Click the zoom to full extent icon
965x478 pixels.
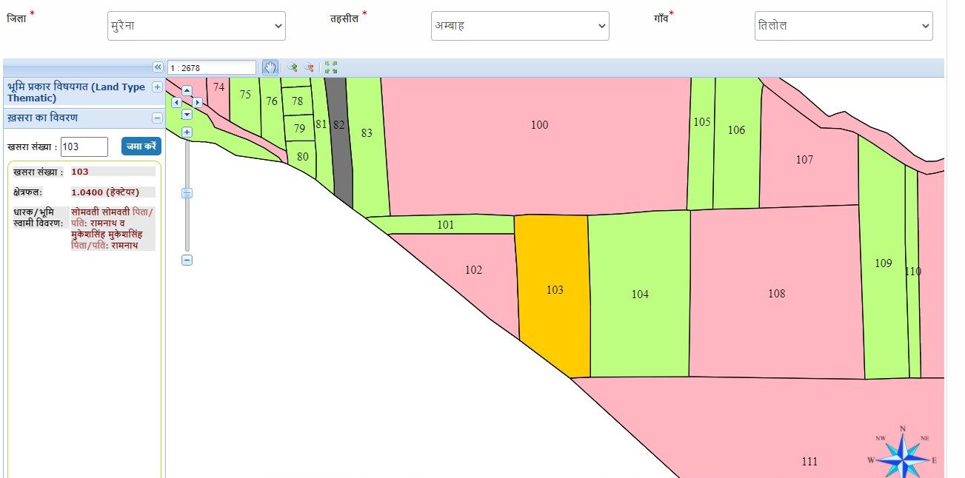pyautogui.click(x=331, y=67)
